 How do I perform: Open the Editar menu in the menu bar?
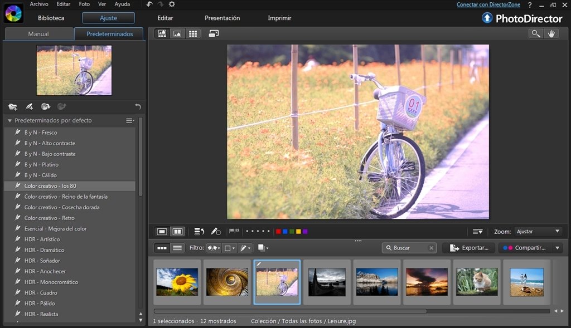tap(64, 4)
